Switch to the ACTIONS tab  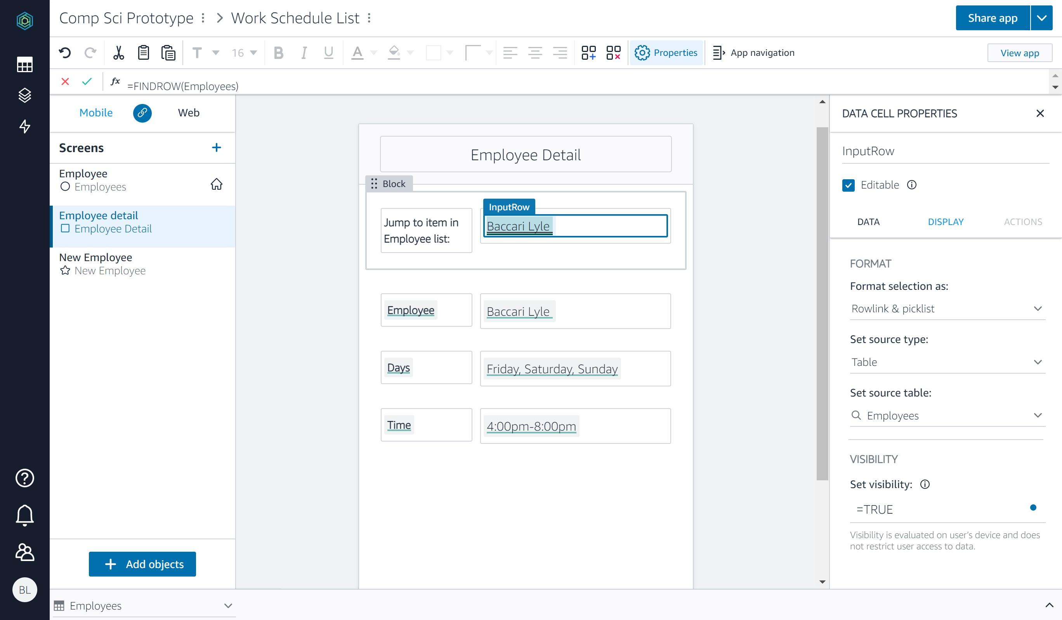(x=1023, y=221)
